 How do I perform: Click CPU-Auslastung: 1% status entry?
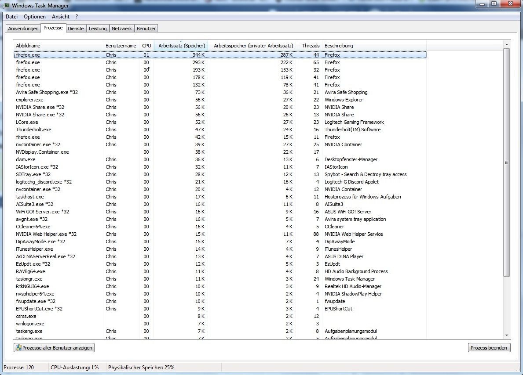[75, 368]
